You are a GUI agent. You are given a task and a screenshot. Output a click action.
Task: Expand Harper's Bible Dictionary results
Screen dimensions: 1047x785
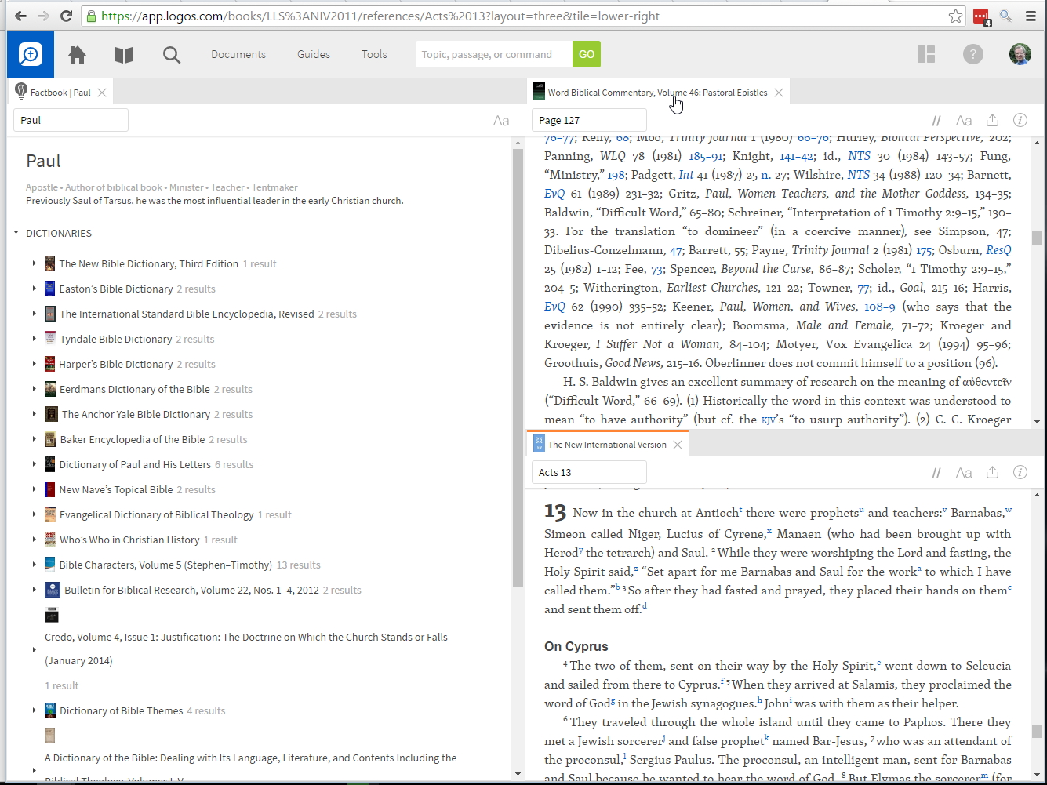click(34, 364)
